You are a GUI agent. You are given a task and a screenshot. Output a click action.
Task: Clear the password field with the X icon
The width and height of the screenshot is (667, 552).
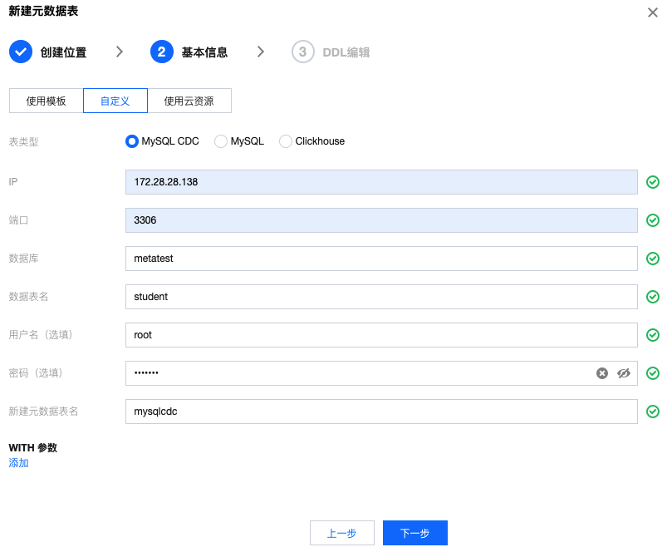(602, 373)
